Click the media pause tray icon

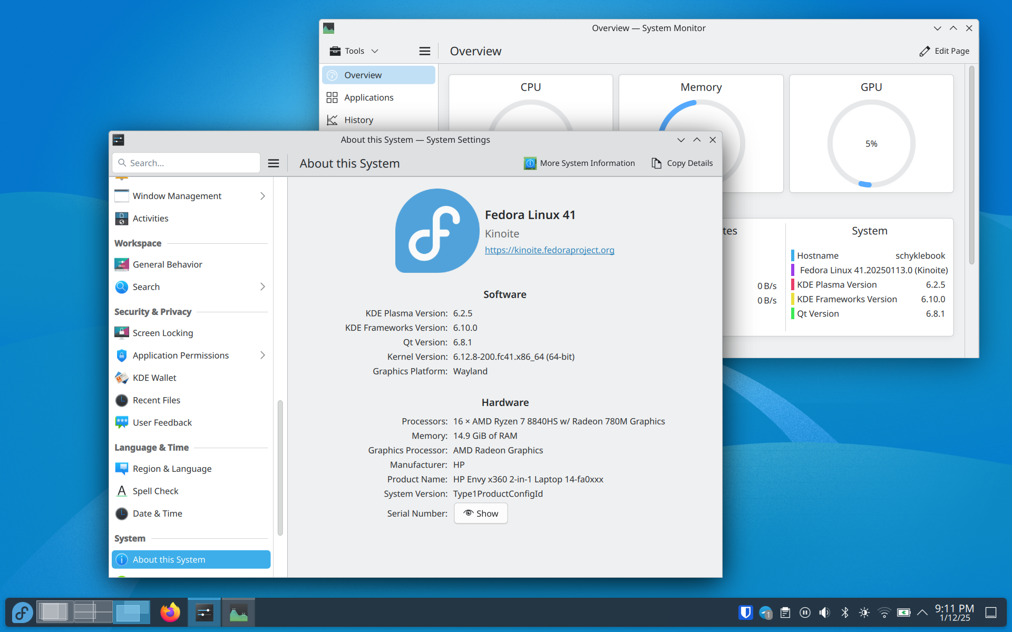[x=805, y=613]
